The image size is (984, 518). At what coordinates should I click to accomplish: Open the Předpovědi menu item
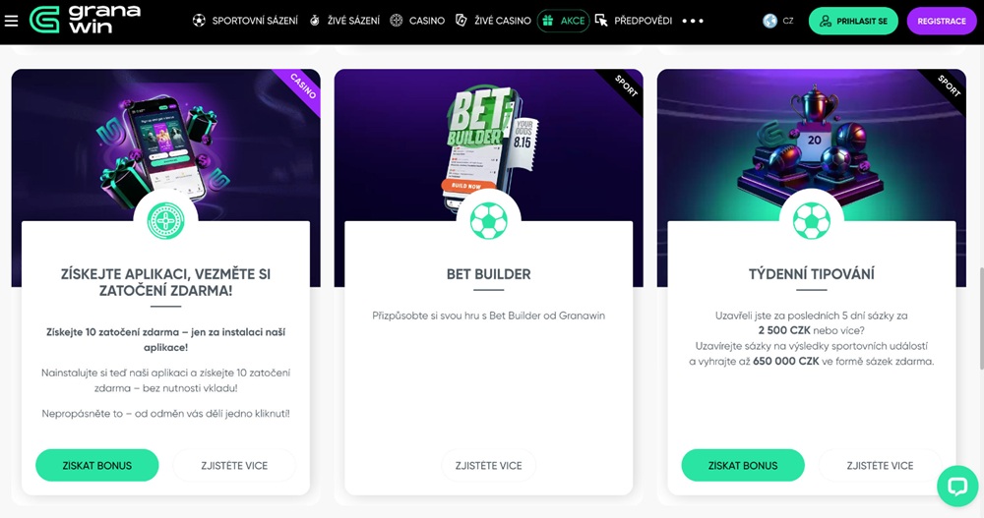(x=644, y=21)
